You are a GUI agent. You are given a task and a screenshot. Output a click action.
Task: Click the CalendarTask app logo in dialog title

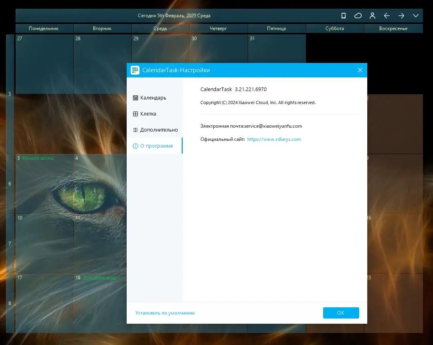click(135, 70)
